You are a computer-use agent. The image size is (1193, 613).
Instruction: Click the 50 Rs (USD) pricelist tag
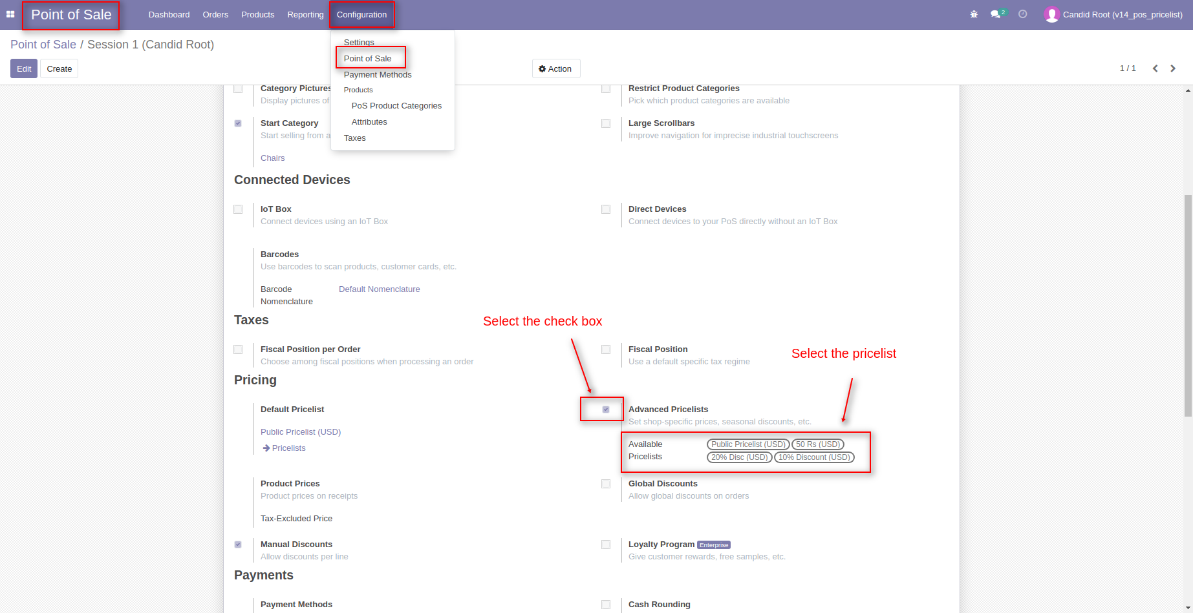point(818,444)
